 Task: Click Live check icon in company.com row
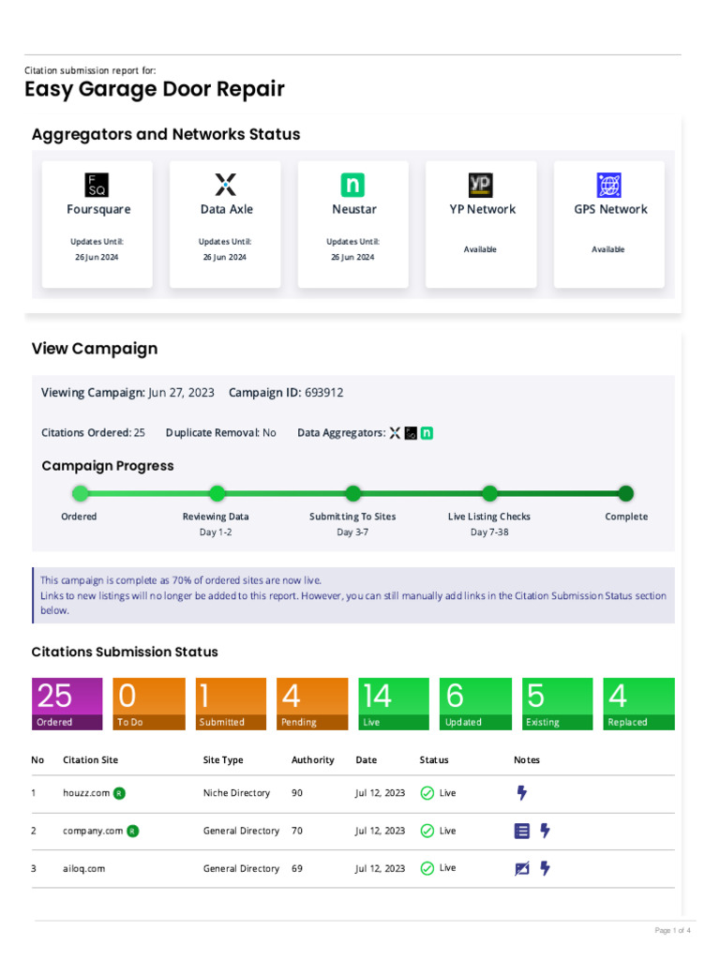[427, 832]
